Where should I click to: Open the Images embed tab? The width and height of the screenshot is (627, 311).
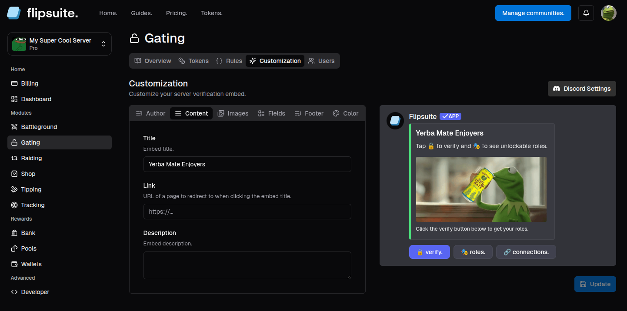[233, 113]
